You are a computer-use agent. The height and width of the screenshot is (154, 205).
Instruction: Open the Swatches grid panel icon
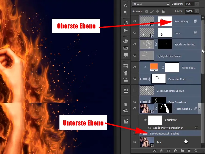[x=126, y=48]
